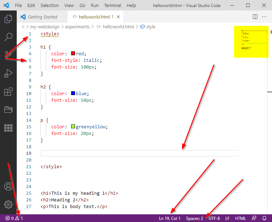
Task: Click font-style: italic on line 5
Action: click(x=76, y=60)
